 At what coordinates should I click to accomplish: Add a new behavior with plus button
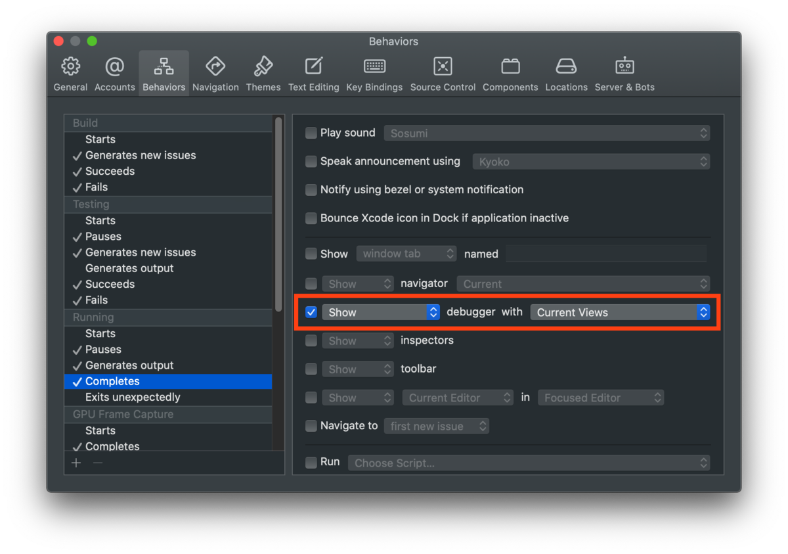76,463
